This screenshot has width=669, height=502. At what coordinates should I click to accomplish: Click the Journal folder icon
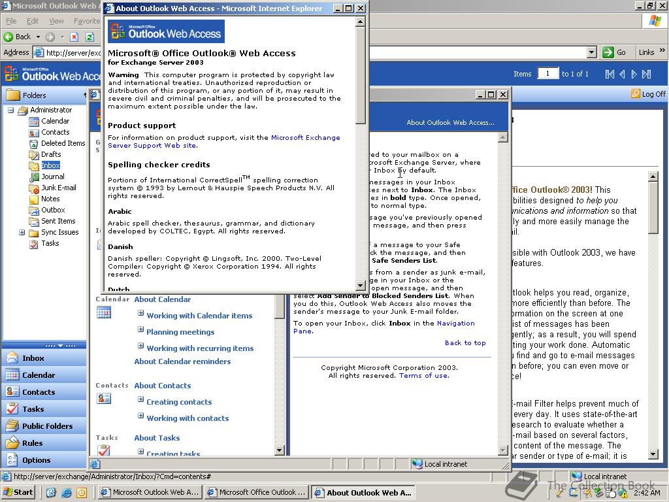point(34,176)
